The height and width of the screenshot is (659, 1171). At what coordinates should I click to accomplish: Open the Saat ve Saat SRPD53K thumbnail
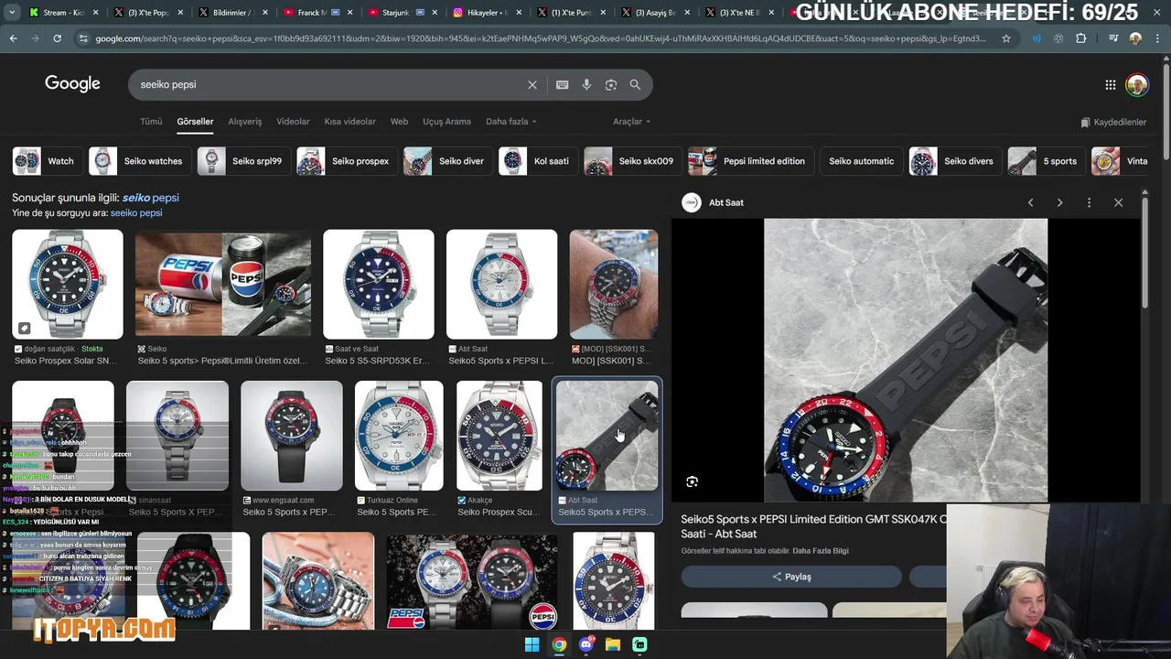378,284
